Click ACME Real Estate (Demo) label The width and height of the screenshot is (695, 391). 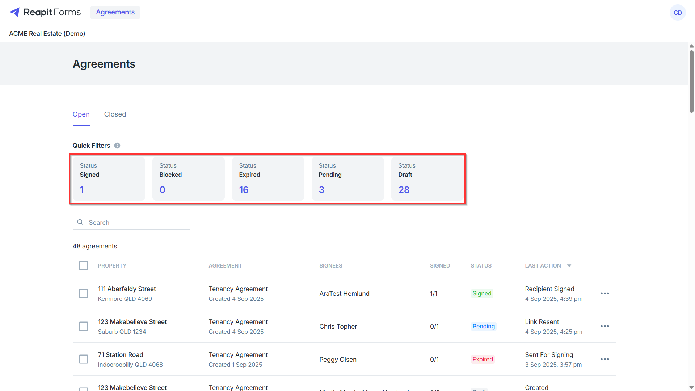pyautogui.click(x=47, y=34)
